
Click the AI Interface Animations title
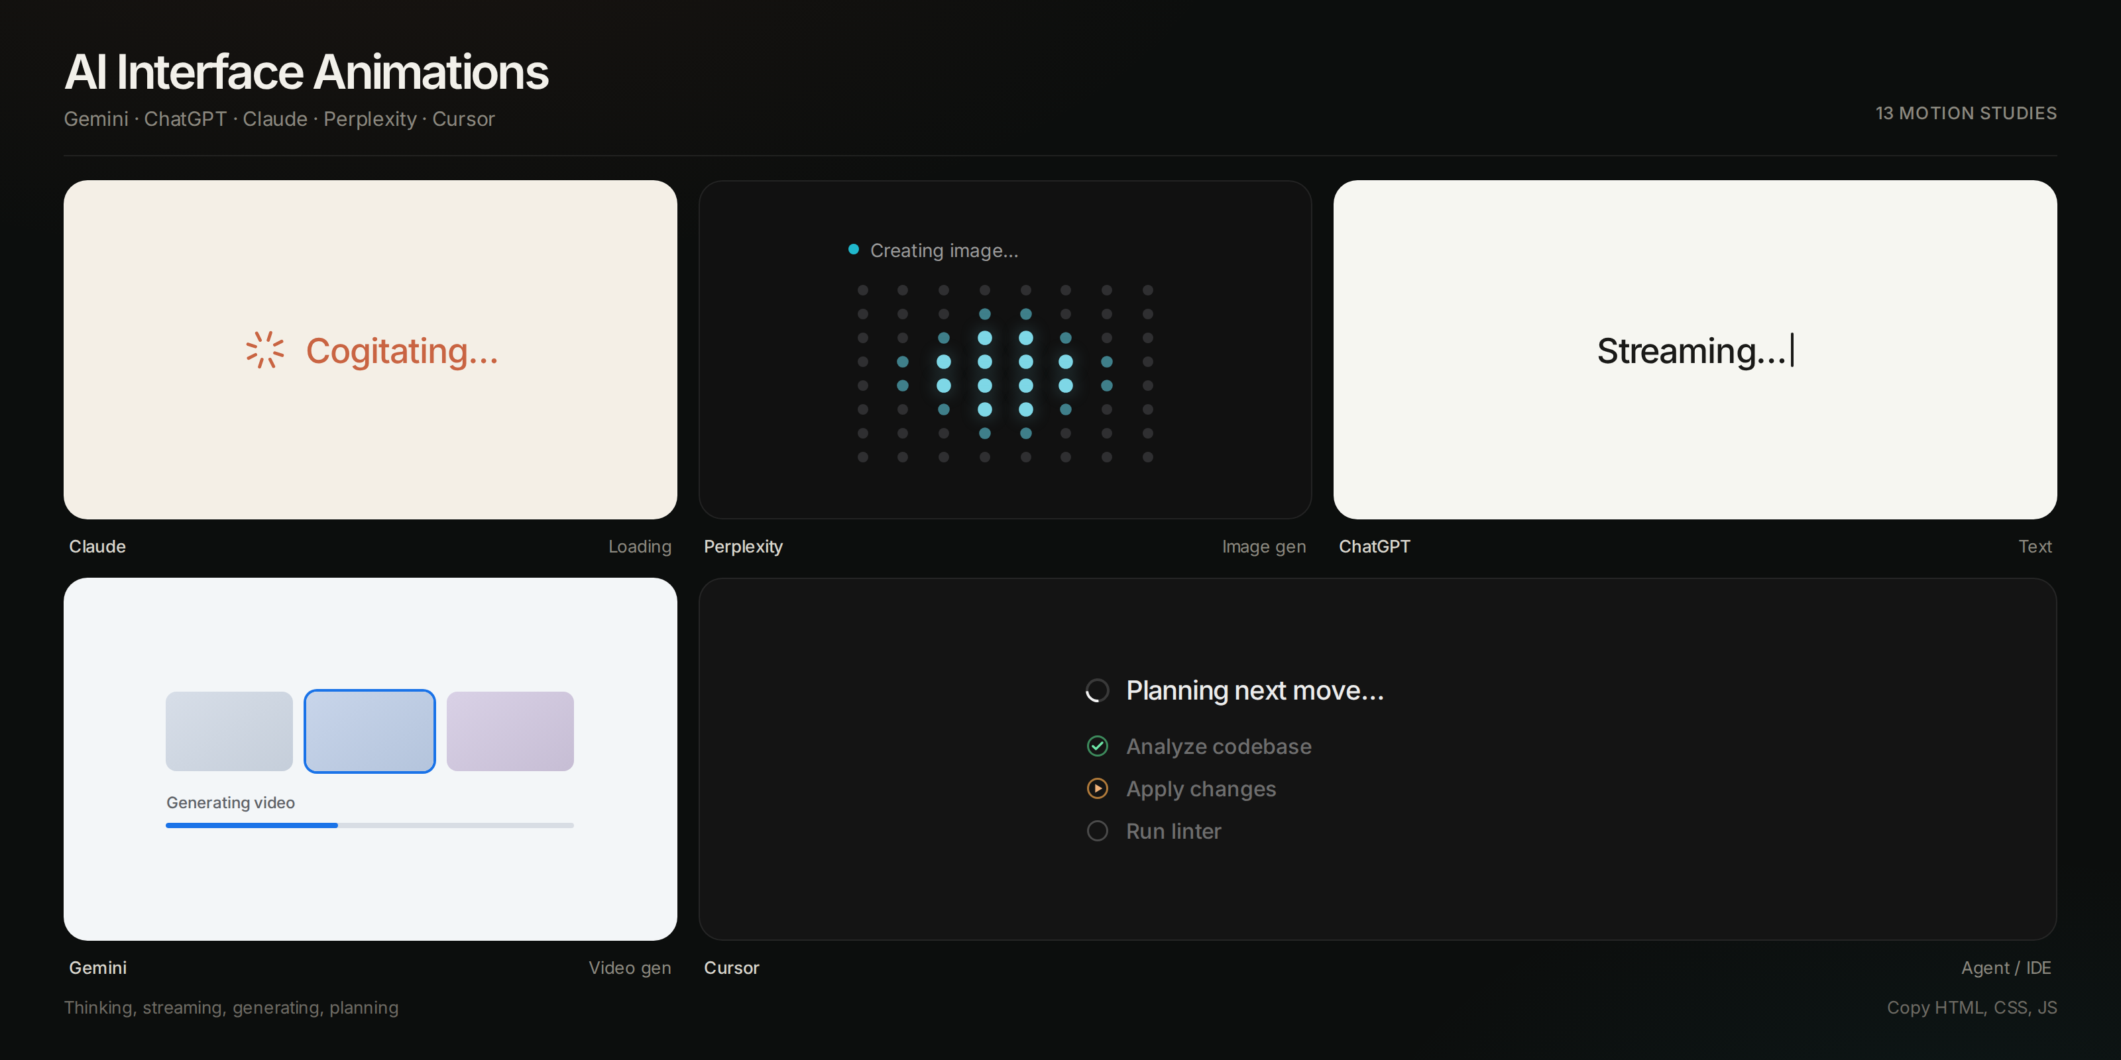click(x=306, y=72)
